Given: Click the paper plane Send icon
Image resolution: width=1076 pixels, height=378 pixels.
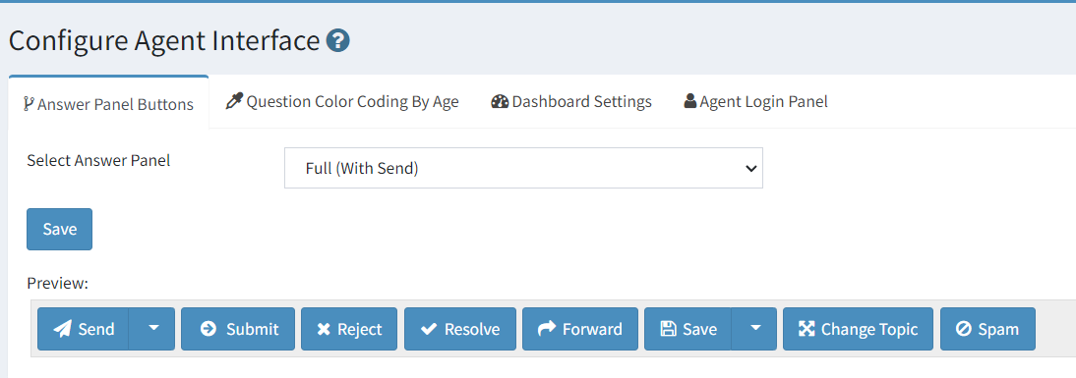Looking at the screenshot, I should click(x=62, y=329).
